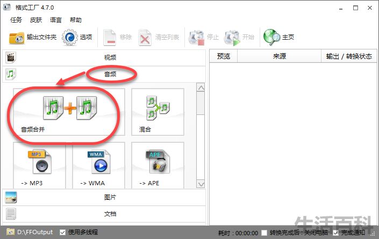Open the 输出文件夹 output folder icon
The width and height of the screenshot is (379, 239).
[x=17, y=38]
